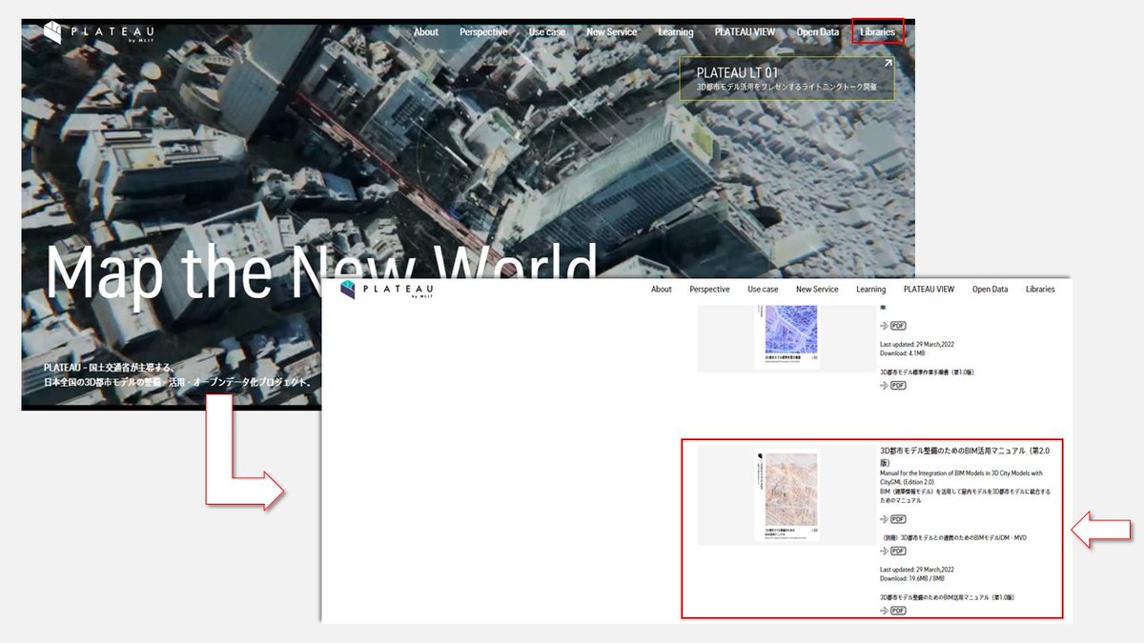The height and width of the screenshot is (643, 1144).
Task: Open Open Data in the background page nav
Action: (818, 32)
